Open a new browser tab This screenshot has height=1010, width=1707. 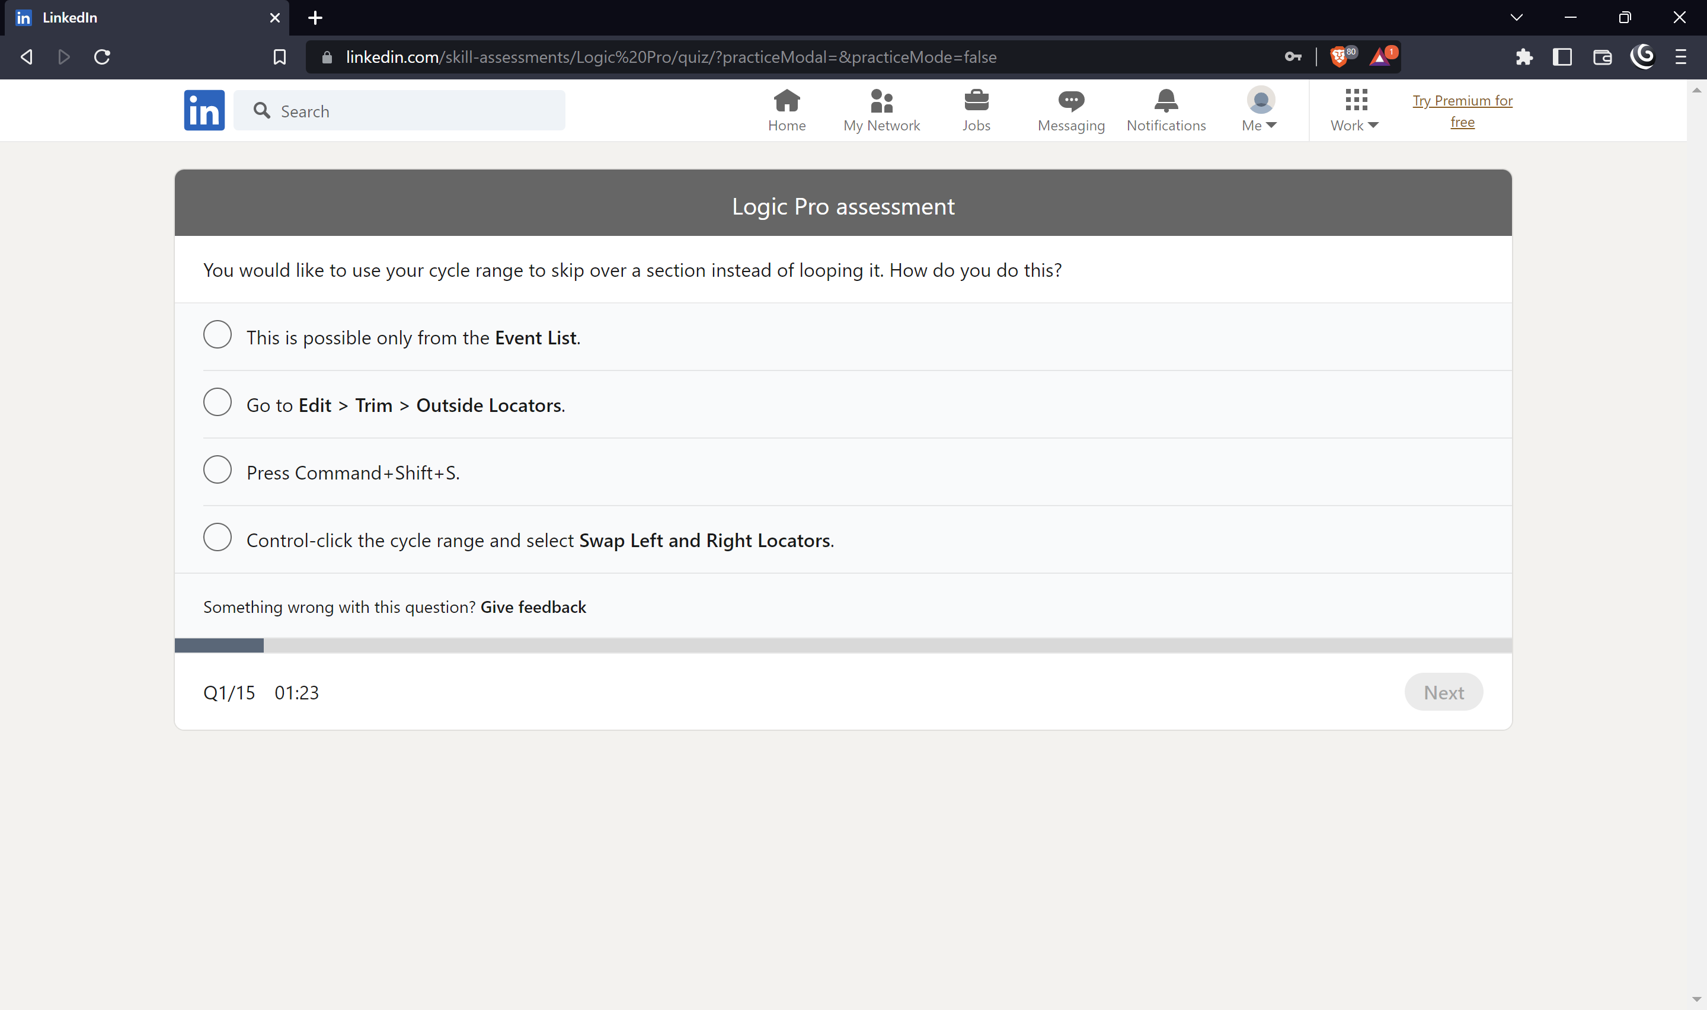(314, 18)
